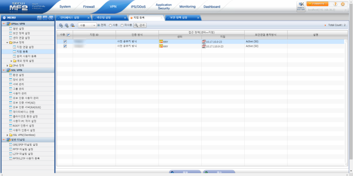
Task: Open the 사용 filter dropdown
Action: 87,26
